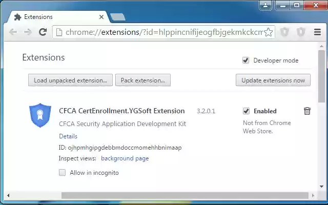The width and height of the screenshot is (328, 205).
Task: Click the Chrome user profile button
Action: (265, 5)
